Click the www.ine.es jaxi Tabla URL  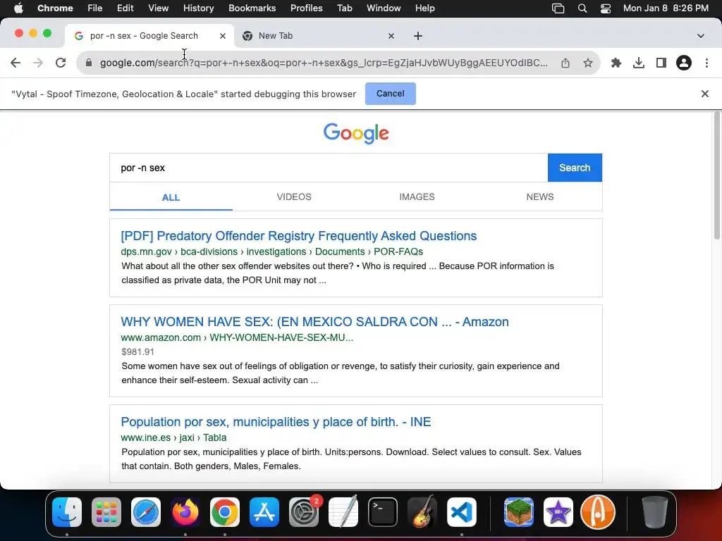(x=173, y=437)
